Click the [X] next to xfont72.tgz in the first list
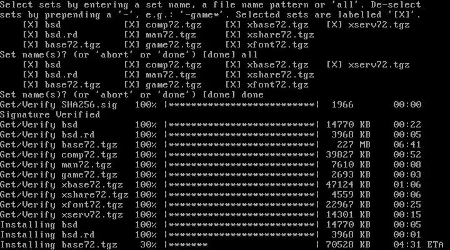 click(232, 45)
